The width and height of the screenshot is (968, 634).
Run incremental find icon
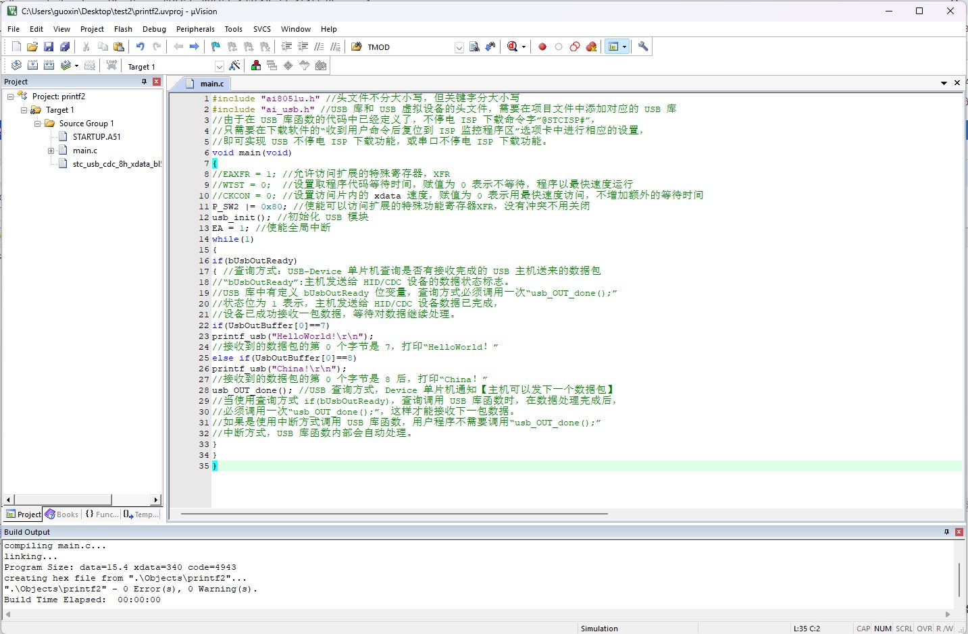490,47
